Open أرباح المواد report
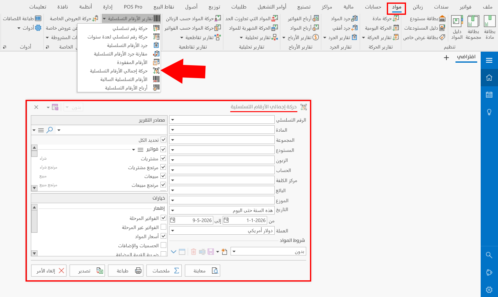The height and width of the screenshot is (297, 498). [304, 28]
